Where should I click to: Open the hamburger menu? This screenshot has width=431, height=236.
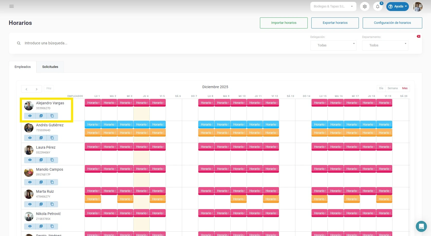pyautogui.click(x=12, y=6)
